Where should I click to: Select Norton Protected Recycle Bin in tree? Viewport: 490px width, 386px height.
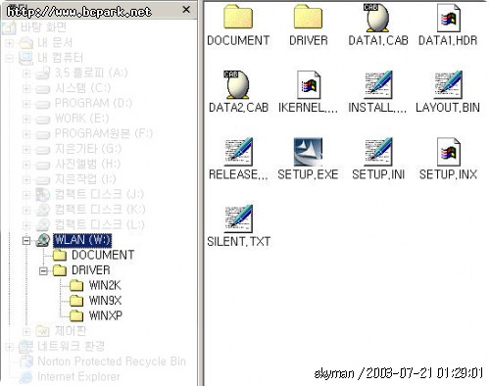pos(112,362)
